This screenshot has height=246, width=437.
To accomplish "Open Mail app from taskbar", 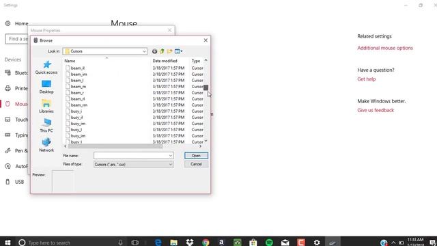I will tap(285, 243).
